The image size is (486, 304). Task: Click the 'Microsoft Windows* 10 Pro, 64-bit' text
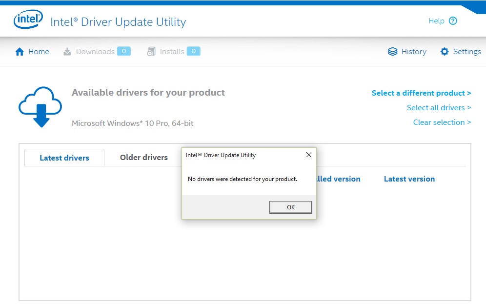[x=132, y=123]
